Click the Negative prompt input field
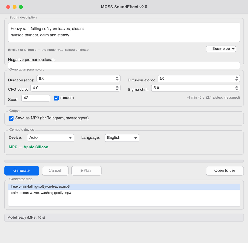Viewport: 248px width, 243px height. (x=124, y=65)
